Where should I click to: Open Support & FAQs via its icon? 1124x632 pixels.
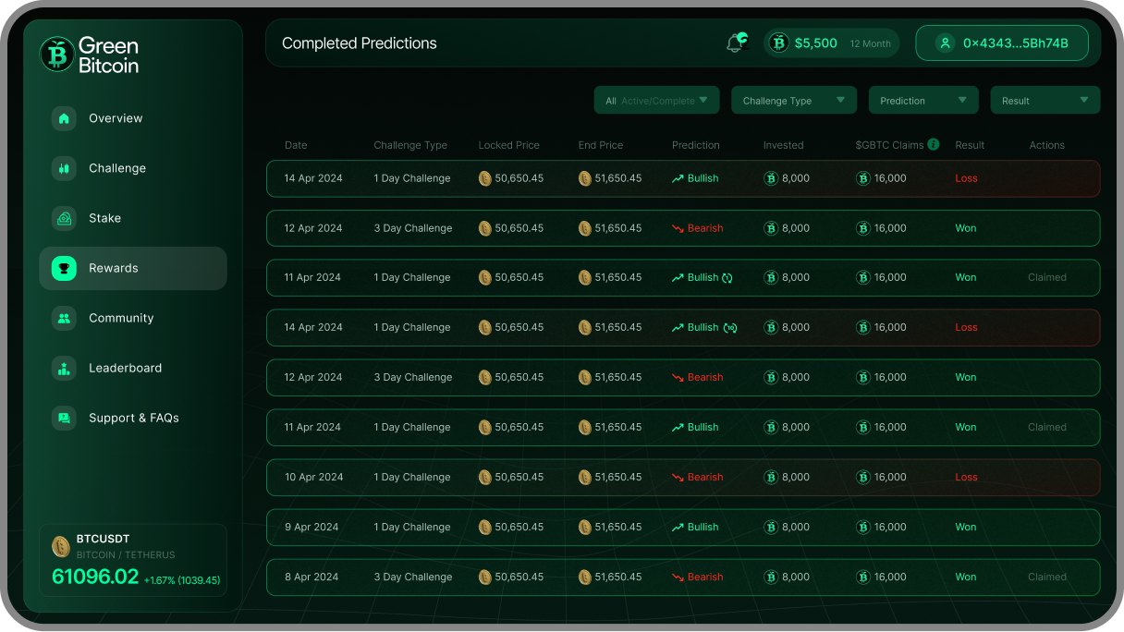tap(64, 418)
